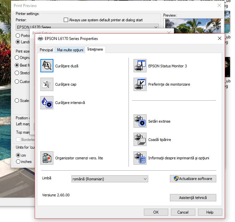Check Always use system default printer

tap(66, 20)
